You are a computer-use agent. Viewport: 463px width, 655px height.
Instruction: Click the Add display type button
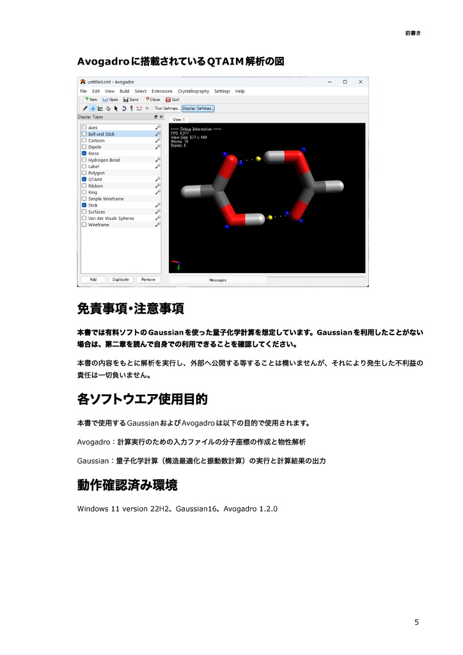click(93, 280)
